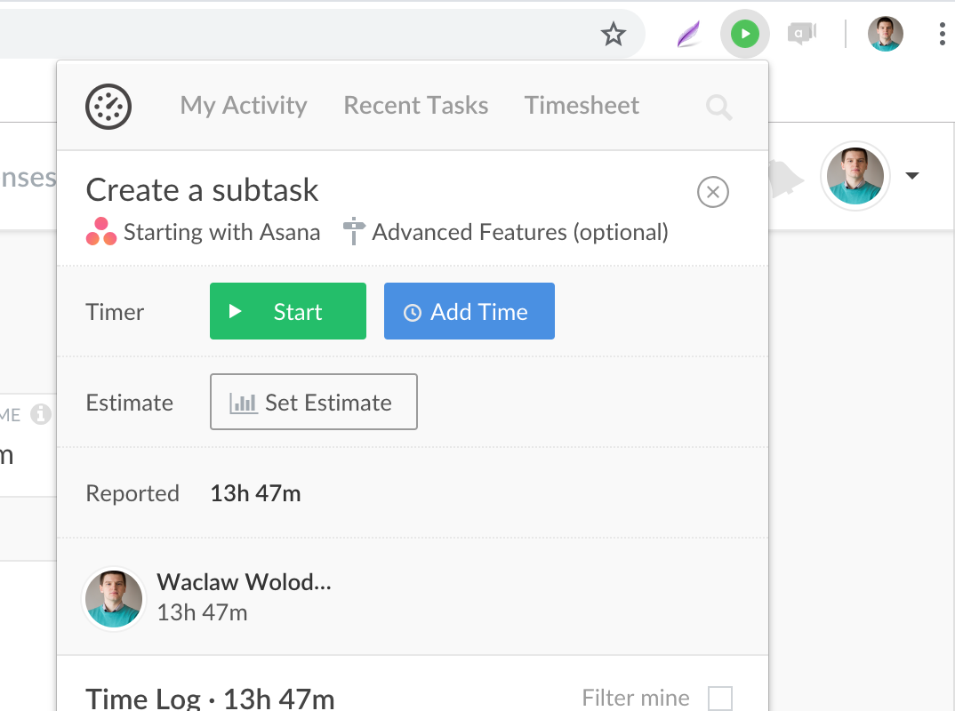Open Advanced Features (optional) section link
955x711 pixels.
coord(520,232)
